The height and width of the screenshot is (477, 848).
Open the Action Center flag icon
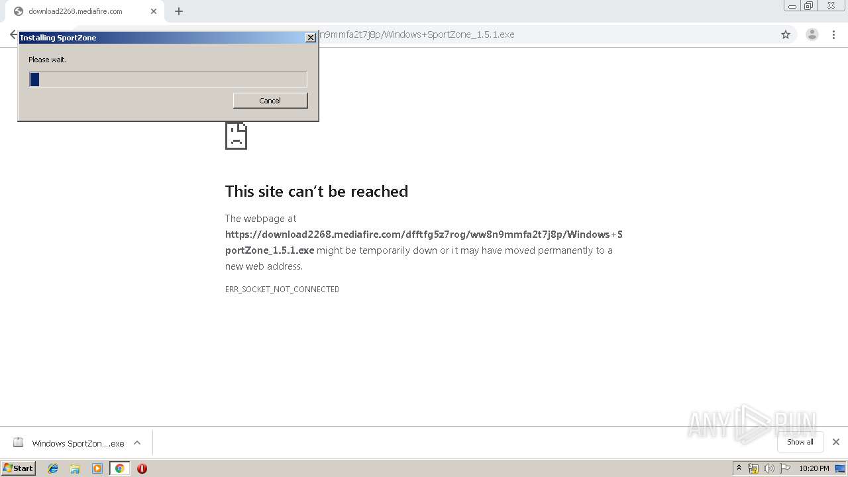click(x=785, y=468)
